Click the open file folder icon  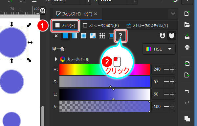click(187, 25)
